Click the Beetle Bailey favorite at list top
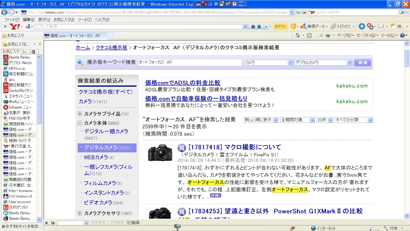 pos(19,57)
